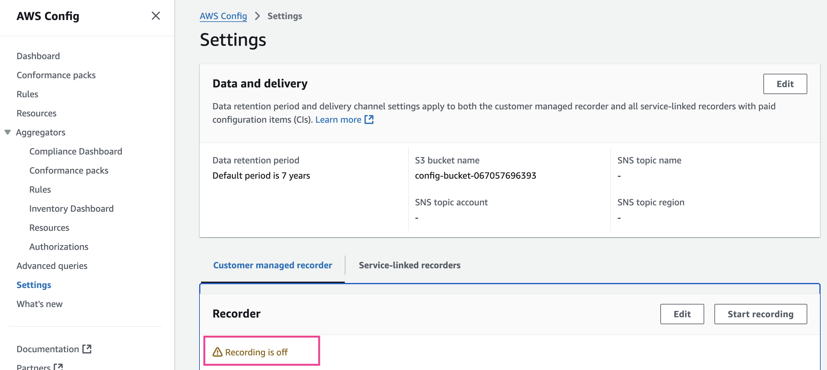The width and height of the screenshot is (827, 370).
Task: Open the What's new page
Action: (39, 304)
